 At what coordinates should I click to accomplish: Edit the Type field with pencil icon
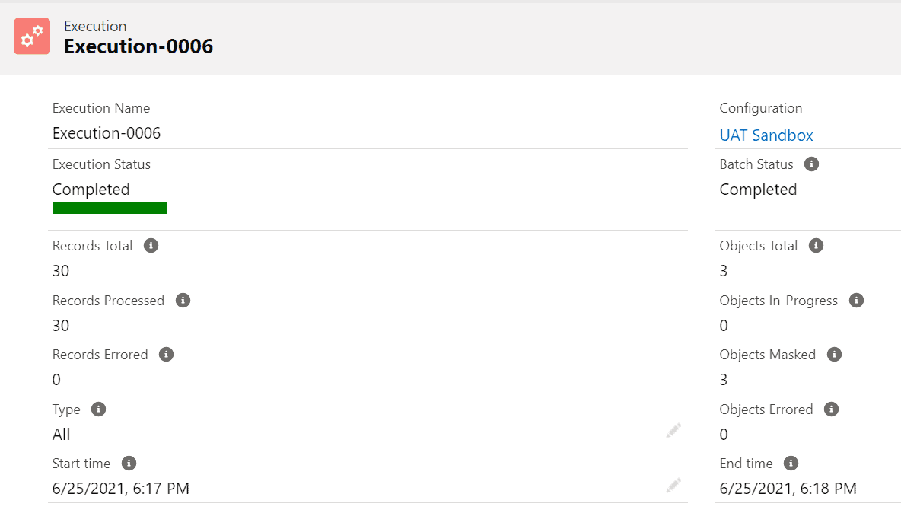673,431
